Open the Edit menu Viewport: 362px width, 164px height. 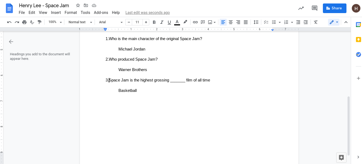click(32, 13)
